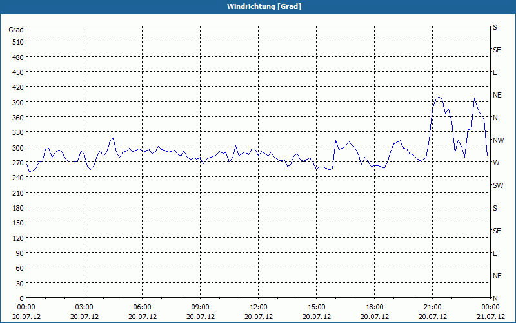
Task: Click the 180 degree axis label
Action: pyautogui.click(x=18, y=208)
